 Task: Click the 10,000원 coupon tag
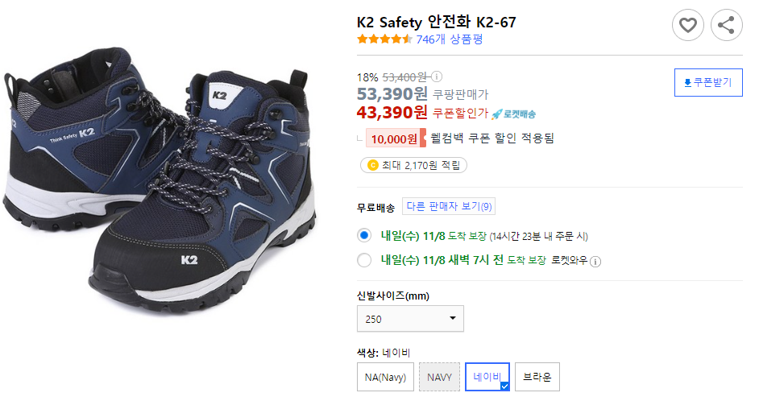395,138
